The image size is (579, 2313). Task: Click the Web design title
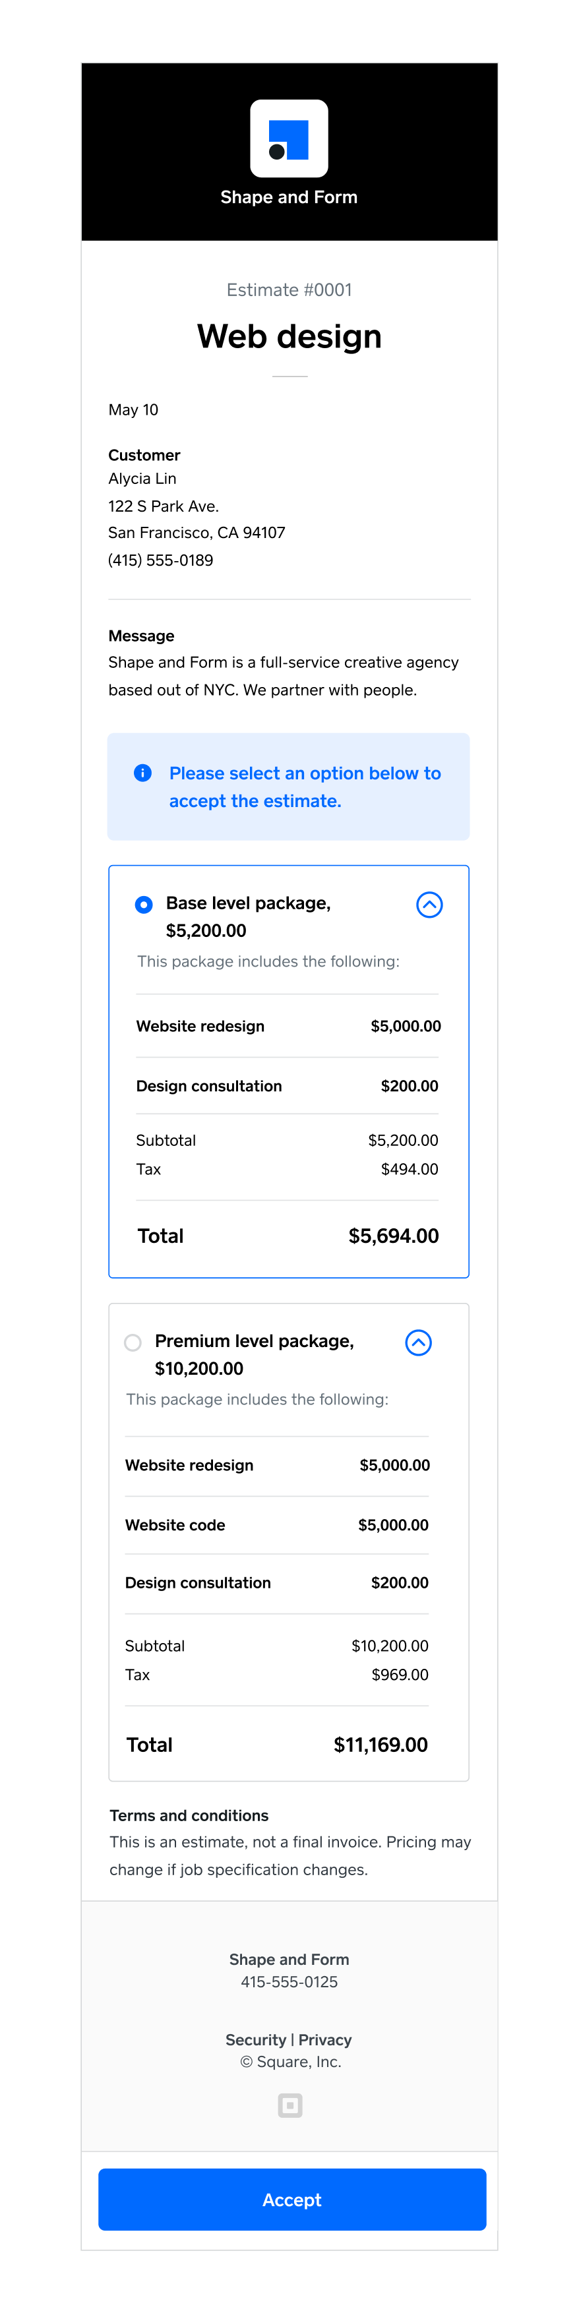pyautogui.click(x=289, y=336)
